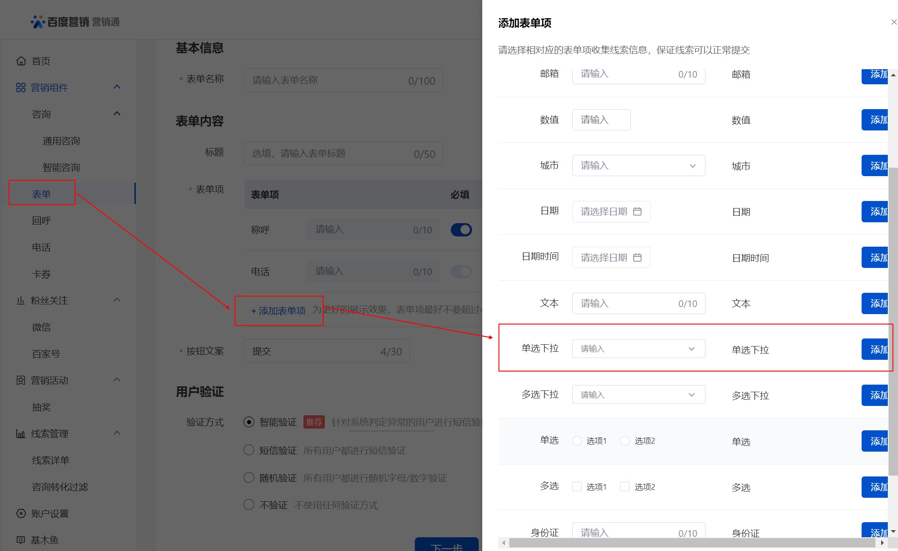
Task: Click the 添加表单项 link
Action: coord(278,311)
